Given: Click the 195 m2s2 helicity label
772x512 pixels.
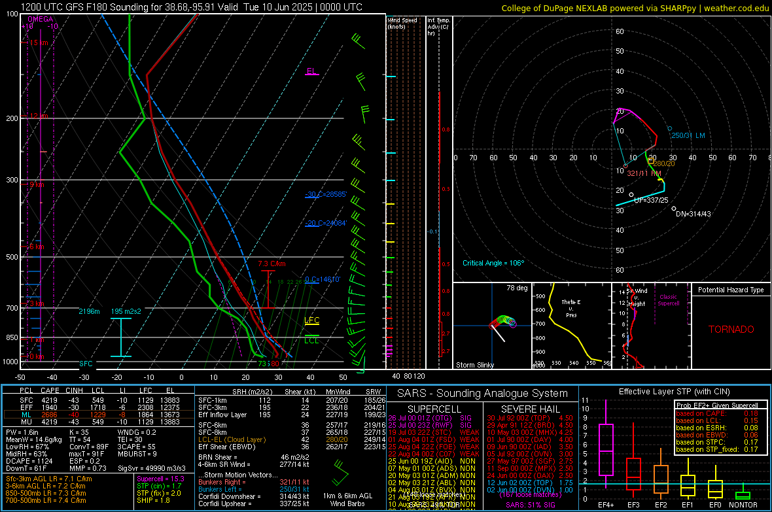Looking at the screenshot, I should (x=126, y=311).
